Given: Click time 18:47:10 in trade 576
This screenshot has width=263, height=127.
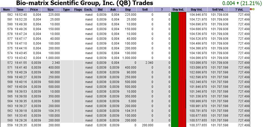Looking at the screenshot, I should click(21, 44).
